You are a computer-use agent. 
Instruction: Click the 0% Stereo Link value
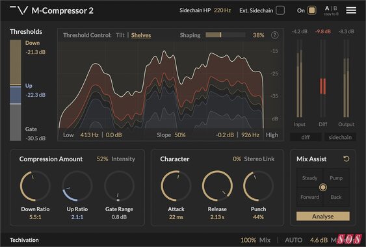click(x=237, y=159)
